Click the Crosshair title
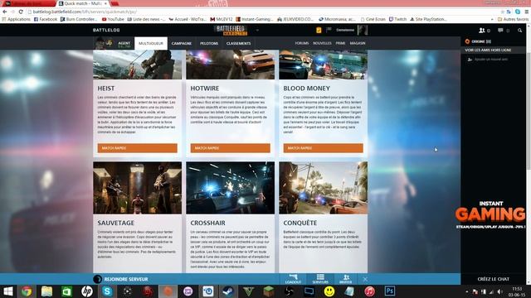The width and height of the screenshot is (531, 298). click(x=207, y=223)
